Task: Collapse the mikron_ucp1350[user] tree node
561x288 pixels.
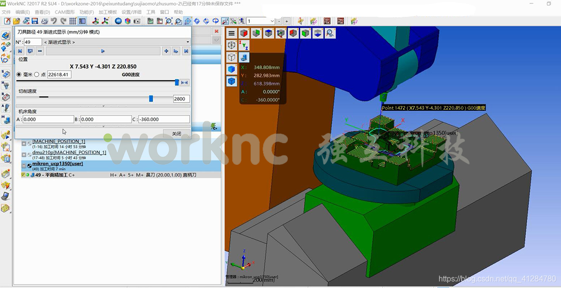Action: pos(24,166)
